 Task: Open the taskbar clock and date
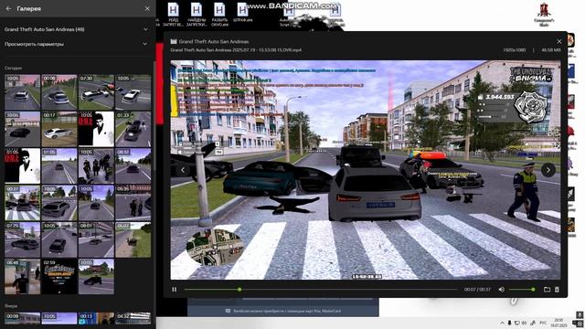(x=558, y=323)
